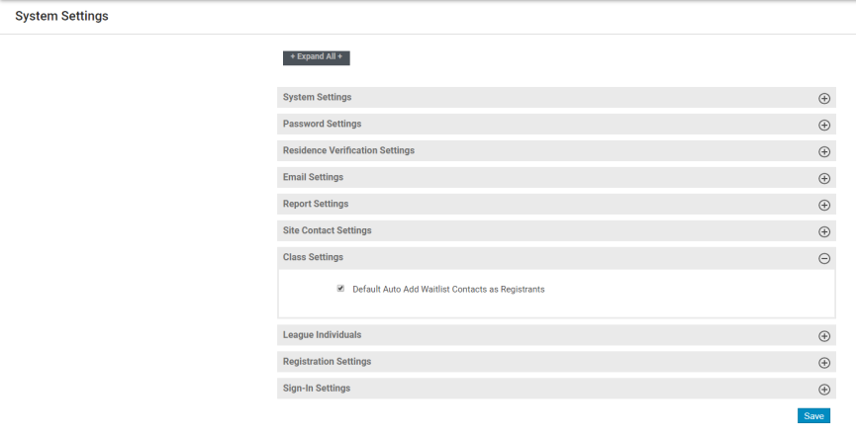The width and height of the screenshot is (856, 440).
Task: Click the minus icon to collapse Class Settings
Action: click(x=823, y=258)
